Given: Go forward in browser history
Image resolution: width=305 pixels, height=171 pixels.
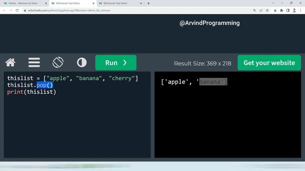Looking at the screenshot, I should pyautogui.click(x=10, y=10).
